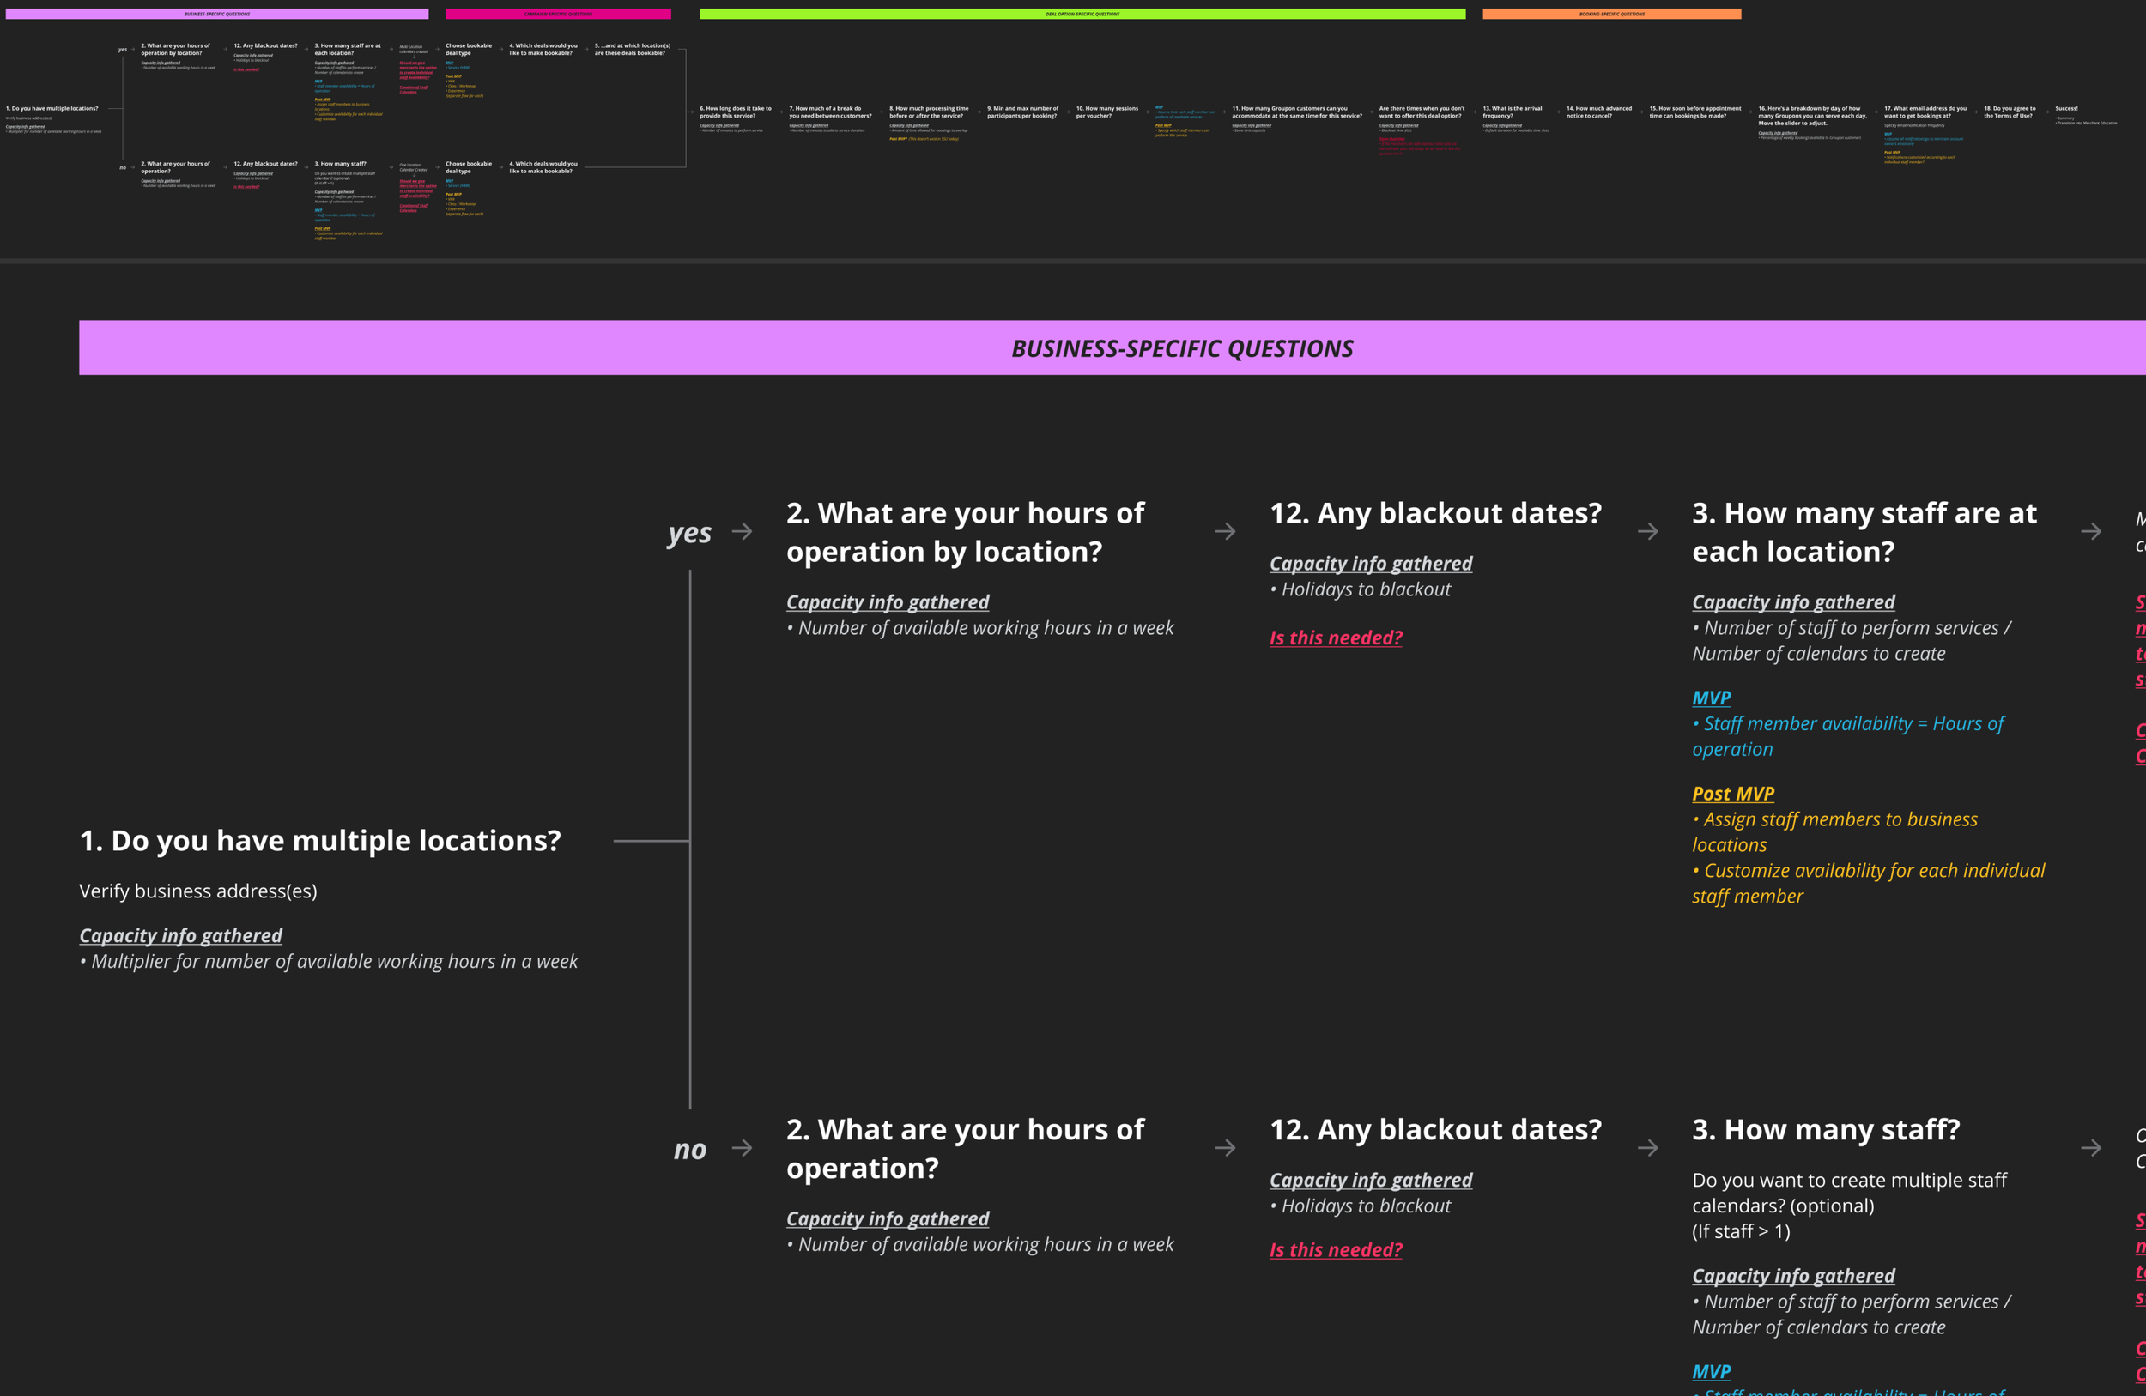Select the pink CAMPAIGN-SPECIFIC QUESTIONS header bar
Image resolution: width=2146 pixels, height=1396 pixels.
point(559,14)
